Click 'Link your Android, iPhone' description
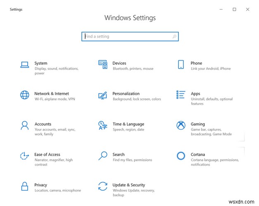Screen dimensions: 259x206 coord(211,69)
